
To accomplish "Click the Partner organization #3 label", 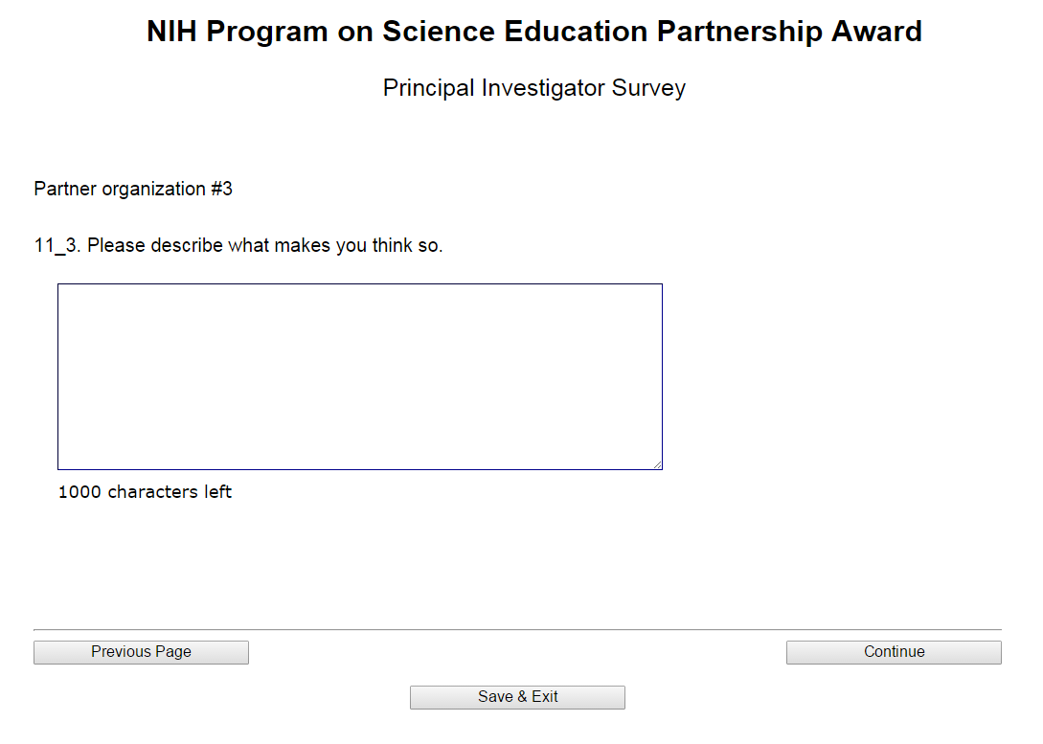I will tap(133, 189).
